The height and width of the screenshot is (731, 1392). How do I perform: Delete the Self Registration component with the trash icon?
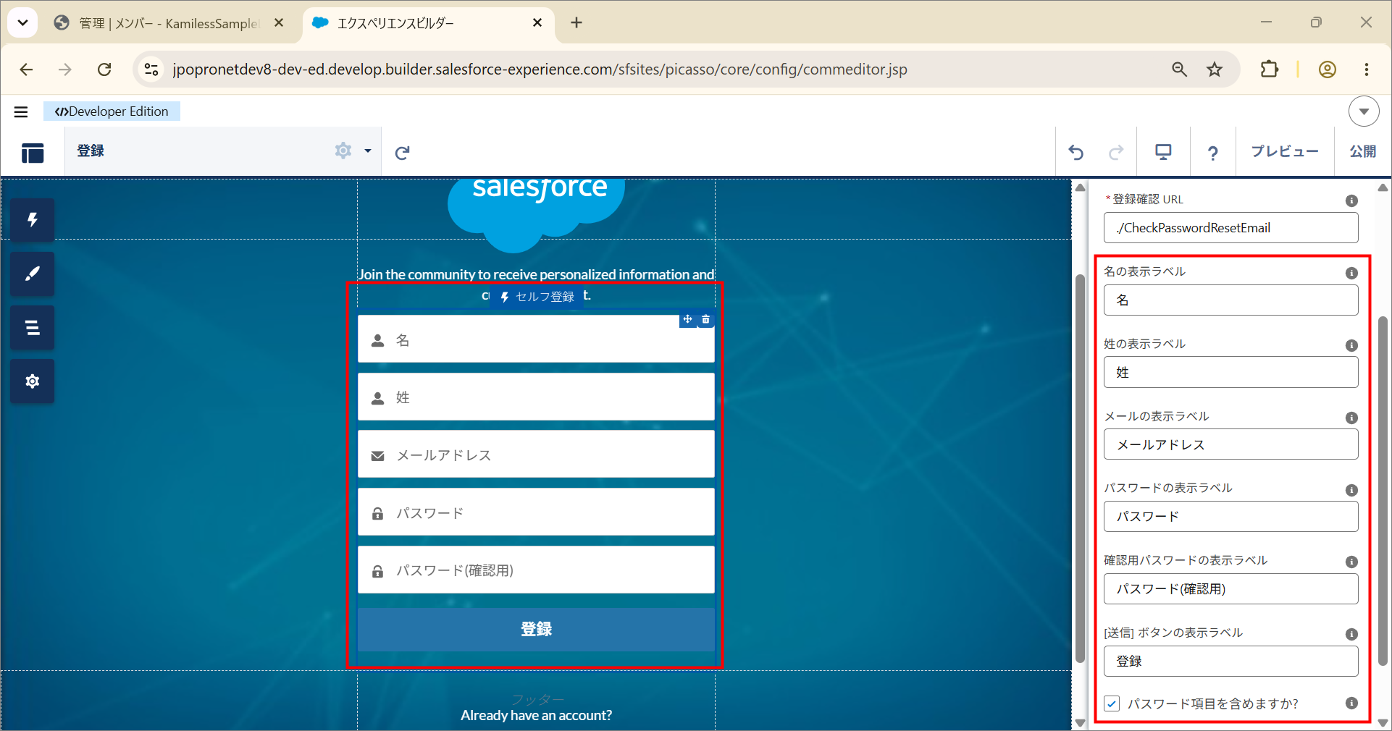point(706,319)
